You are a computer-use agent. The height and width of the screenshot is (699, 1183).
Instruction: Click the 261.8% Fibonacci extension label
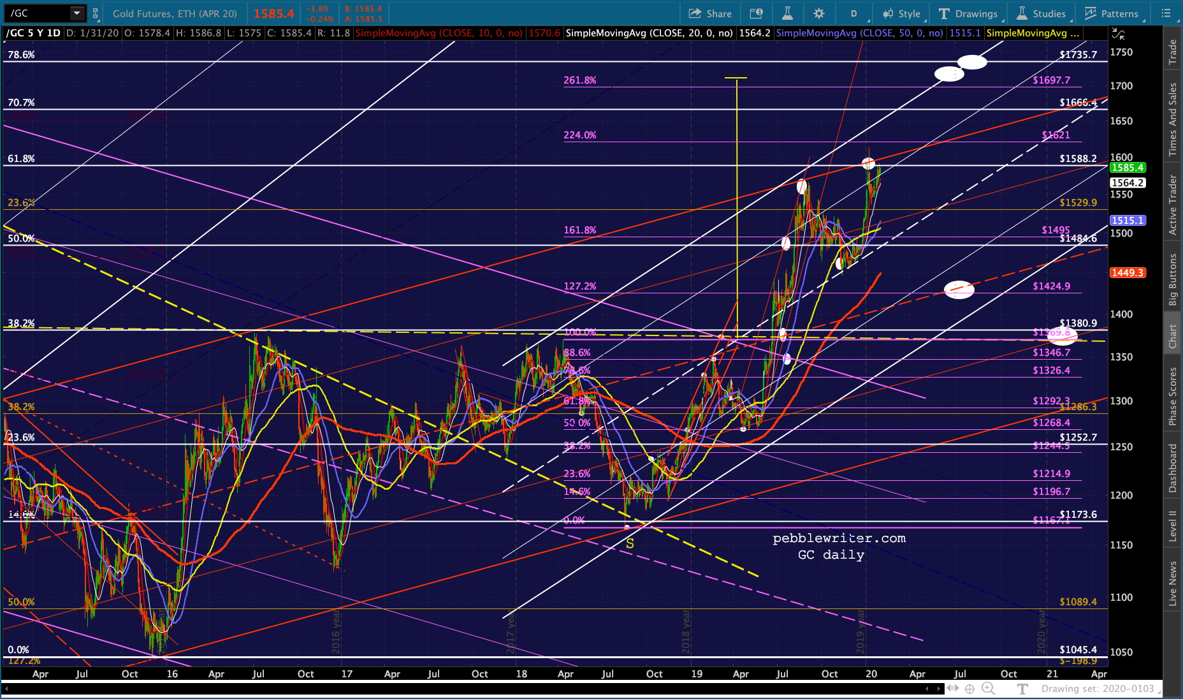[580, 80]
